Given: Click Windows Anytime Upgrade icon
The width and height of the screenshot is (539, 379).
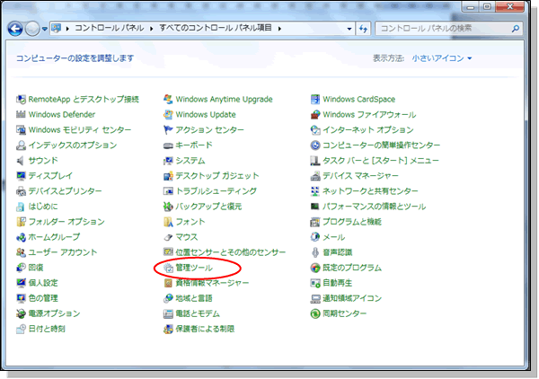Looking at the screenshot, I should coord(168,100).
